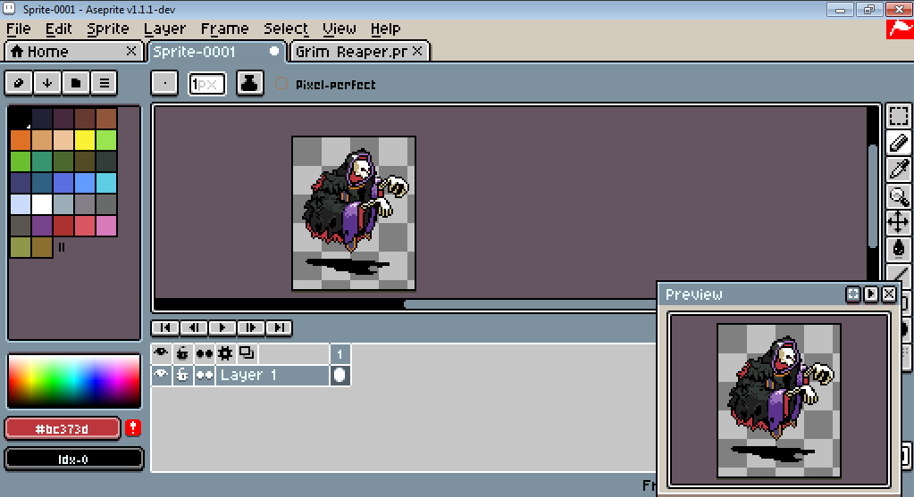Open the Help menu

[385, 29]
